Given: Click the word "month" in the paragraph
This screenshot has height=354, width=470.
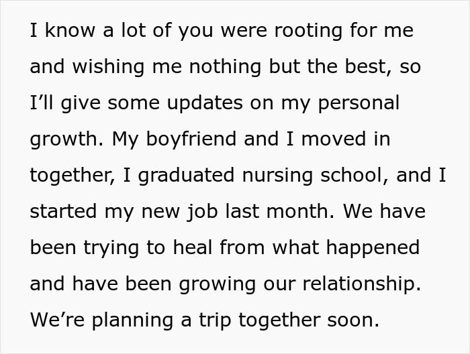Looking at the screenshot, I should (297, 212).
